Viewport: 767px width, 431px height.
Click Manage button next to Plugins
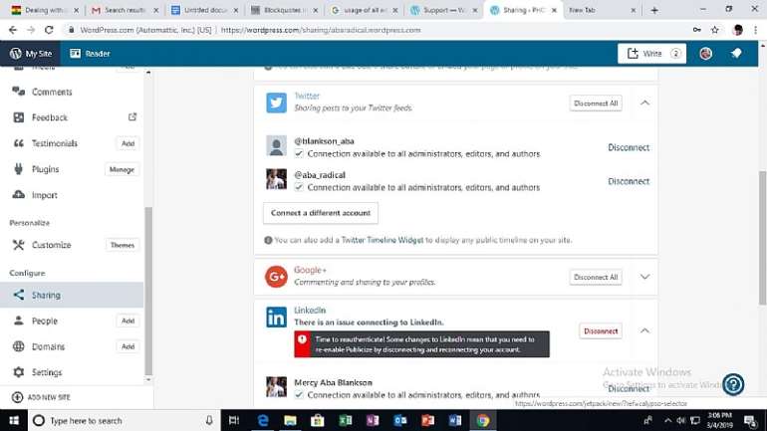pyautogui.click(x=122, y=169)
